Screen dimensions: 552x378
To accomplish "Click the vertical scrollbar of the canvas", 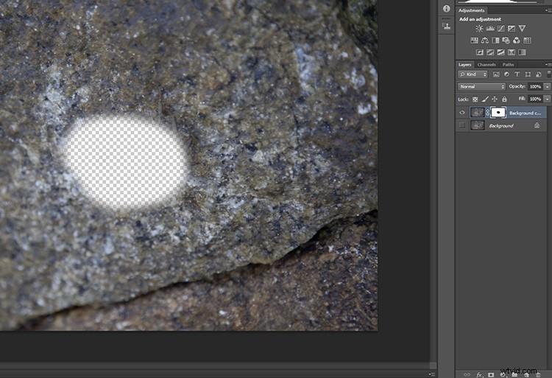I will (x=433, y=181).
